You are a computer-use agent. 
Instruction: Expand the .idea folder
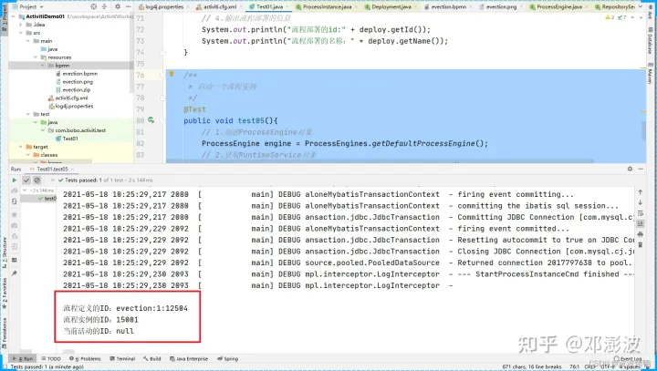(x=20, y=25)
